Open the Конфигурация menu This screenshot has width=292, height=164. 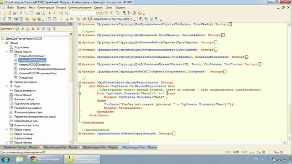[x=46, y=8]
